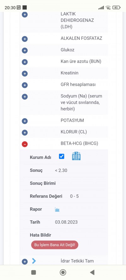Select the Kan üre azotu (BUN) item
The image size is (126, 280).
[81, 61]
